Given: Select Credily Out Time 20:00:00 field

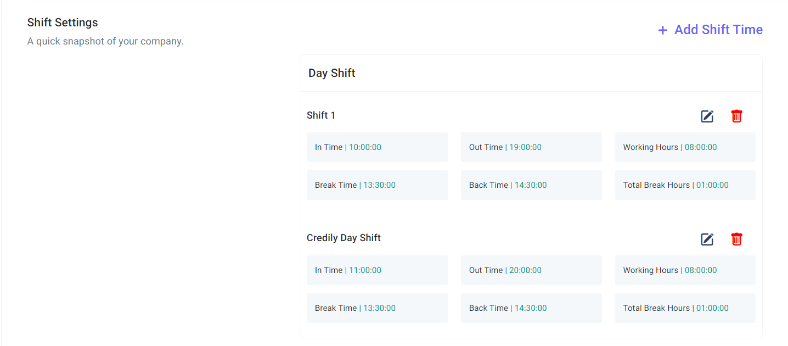Looking at the screenshot, I should (x=531, y=270).
